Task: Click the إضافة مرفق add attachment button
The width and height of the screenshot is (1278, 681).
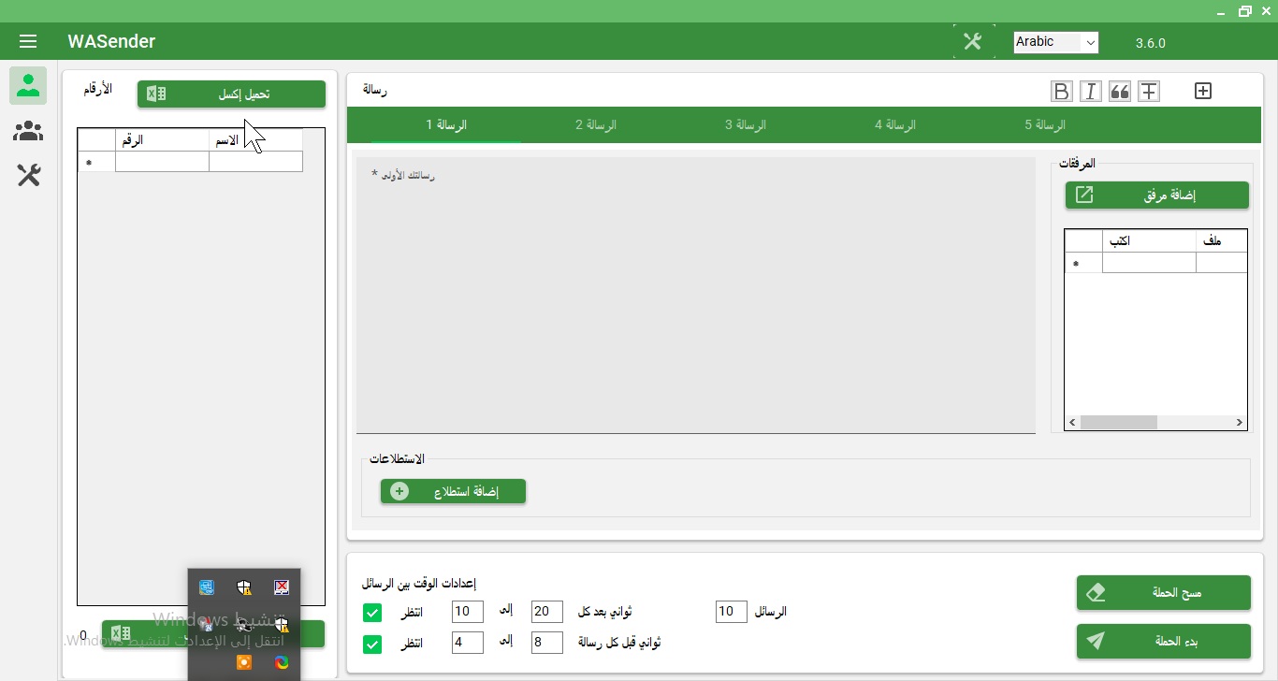Action: click(1156, 196)
